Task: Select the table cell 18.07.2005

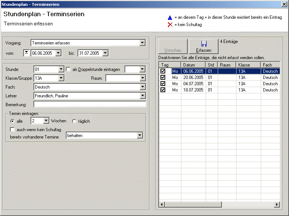Action: tap(194, 90)
